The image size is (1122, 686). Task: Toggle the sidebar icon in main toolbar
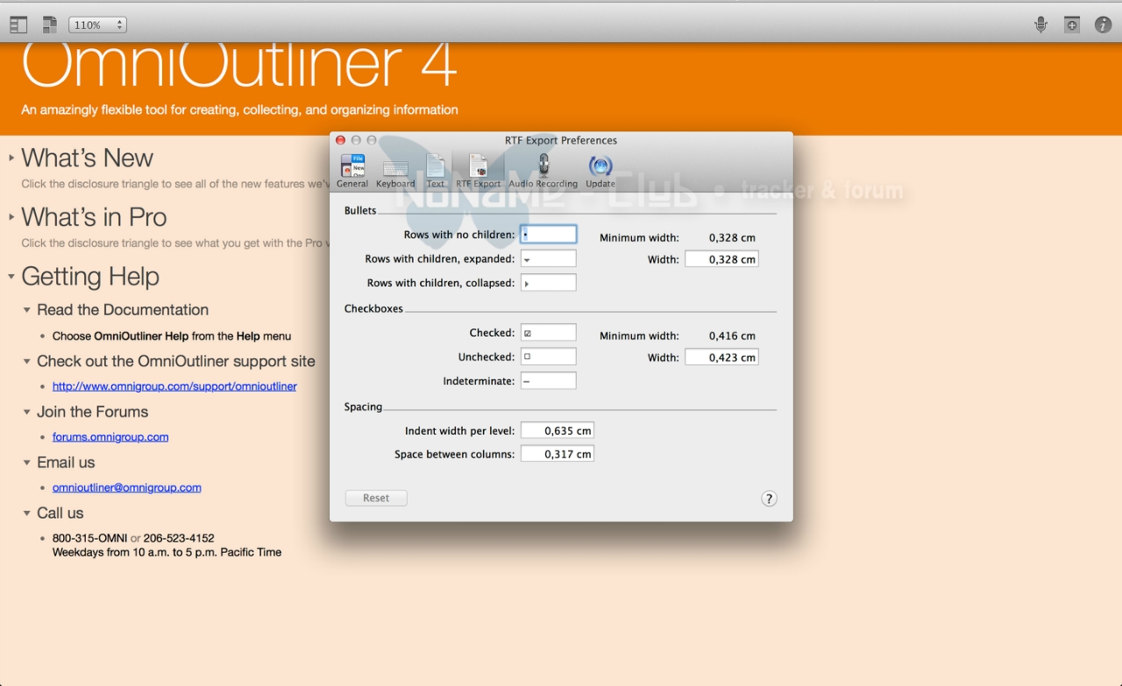point(18,25)
